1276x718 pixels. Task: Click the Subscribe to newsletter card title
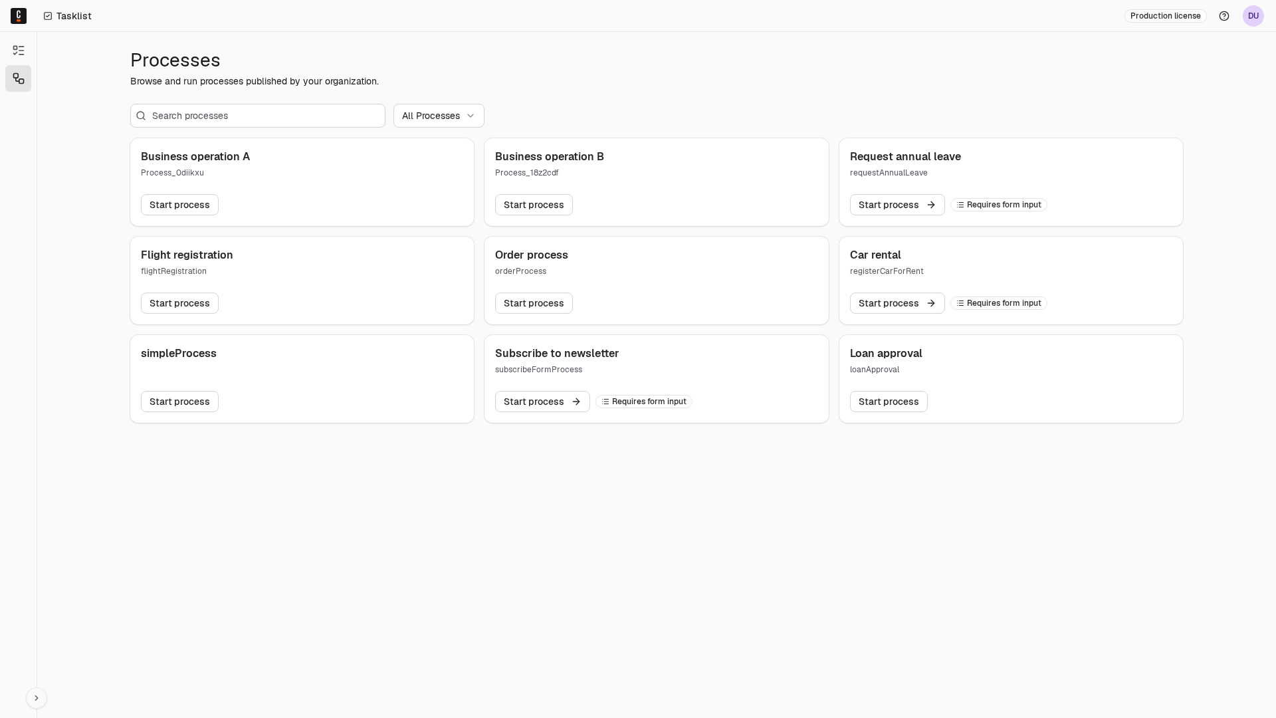click(x=557, y=354)
